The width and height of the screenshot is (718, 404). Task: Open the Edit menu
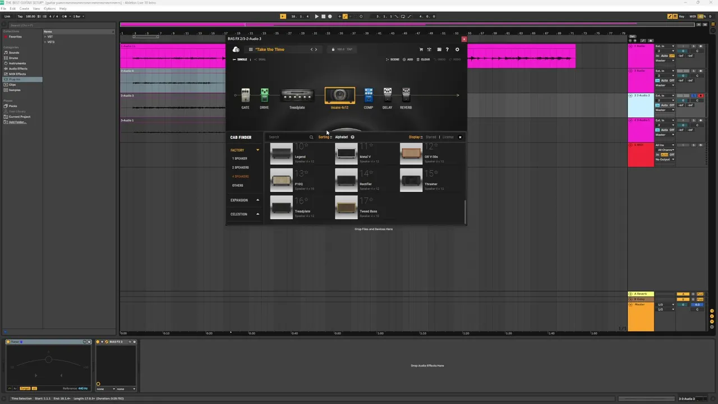[12, 8]
